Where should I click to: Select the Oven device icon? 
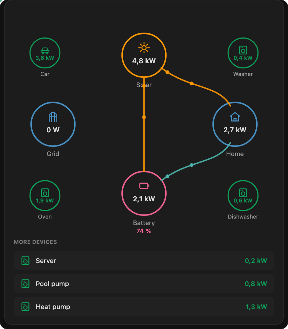pyautogui.click(x=45, y=192)
